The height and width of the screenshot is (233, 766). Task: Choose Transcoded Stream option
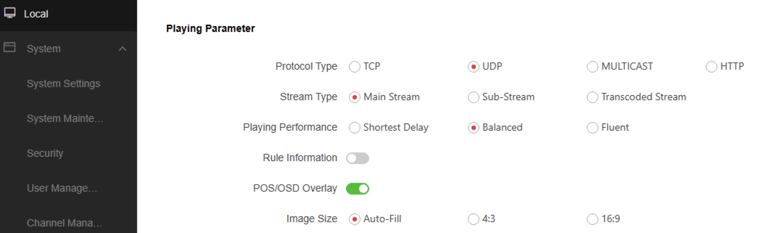pyautogui.click(x=593, y=97)
